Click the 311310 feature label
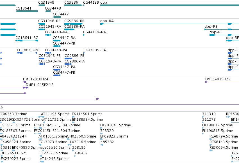Image resolution: width=239 pixels, height=163 pixels. (x=209, y=114)
